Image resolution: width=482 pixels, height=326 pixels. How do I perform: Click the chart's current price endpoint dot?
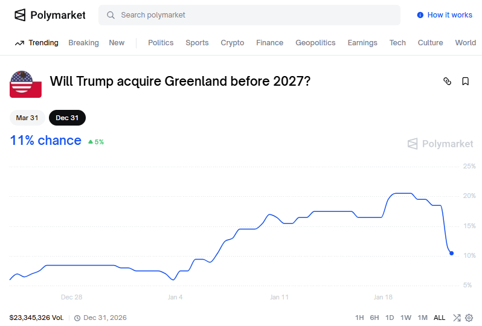click(x=452, y=253)
